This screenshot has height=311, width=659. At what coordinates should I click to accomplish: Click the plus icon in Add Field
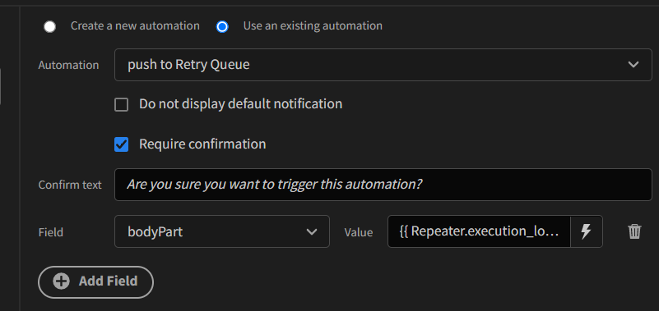62,281
